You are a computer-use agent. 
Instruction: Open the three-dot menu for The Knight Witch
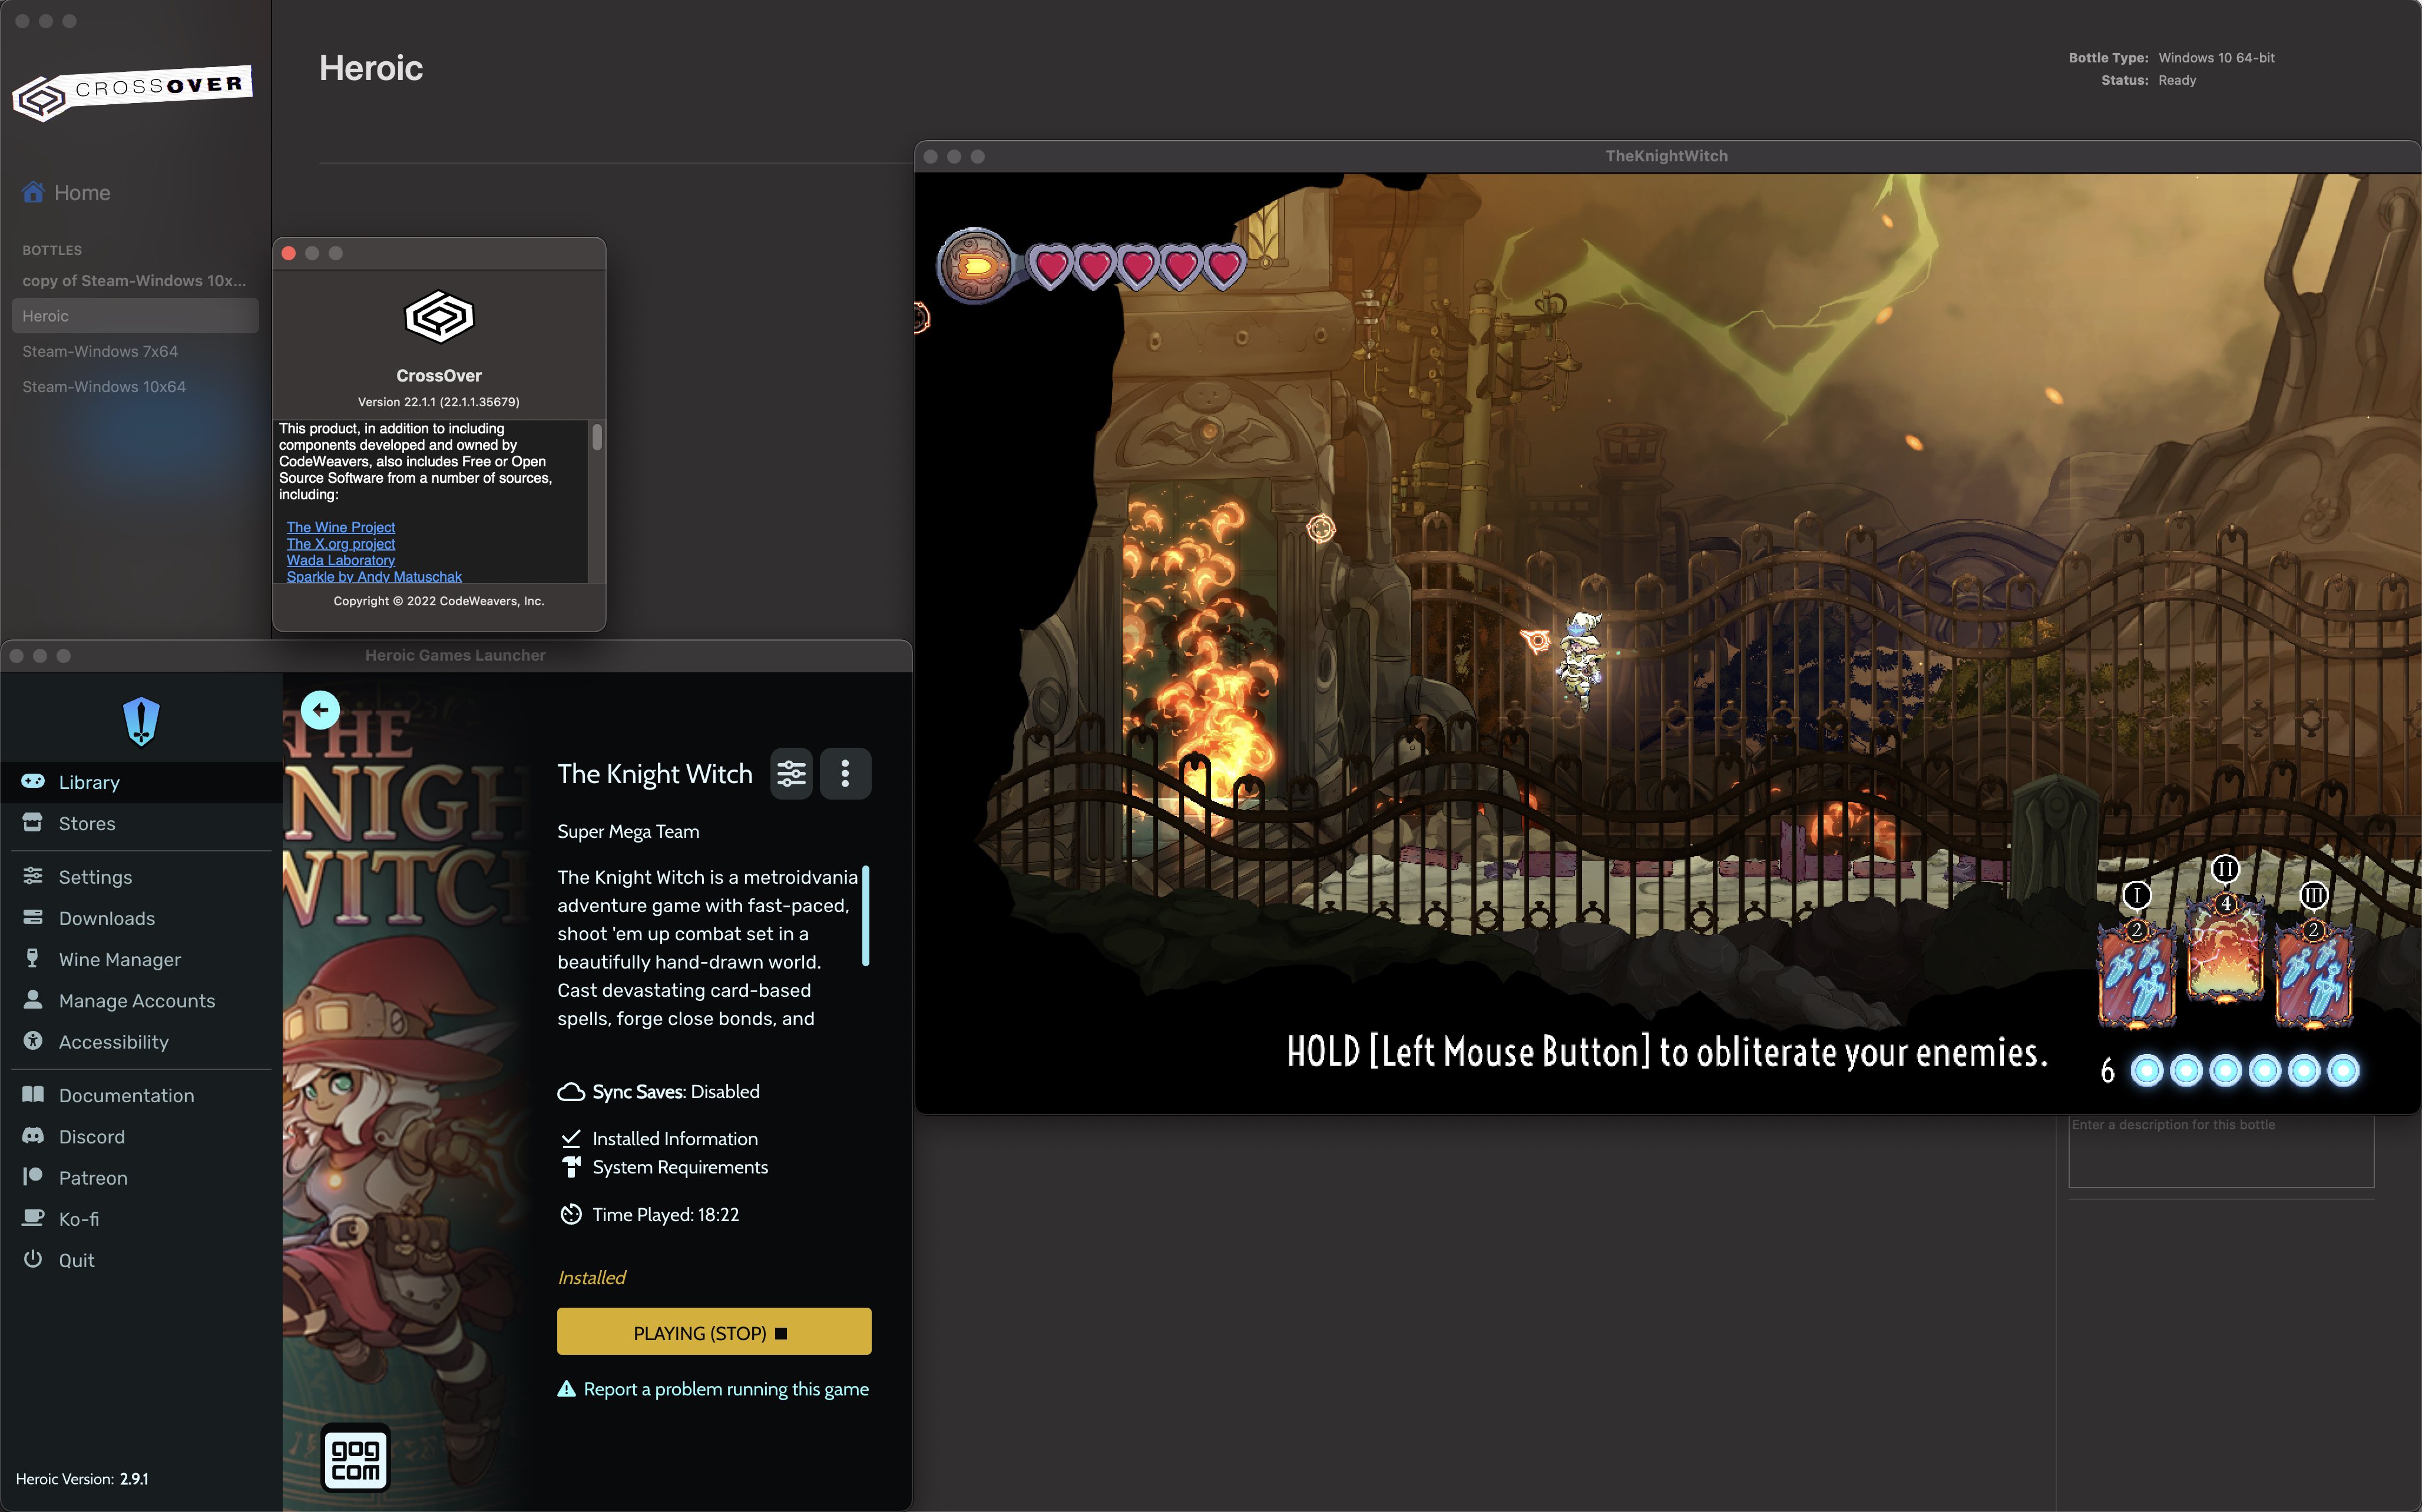pyautogui.click(x=845, y=773)
